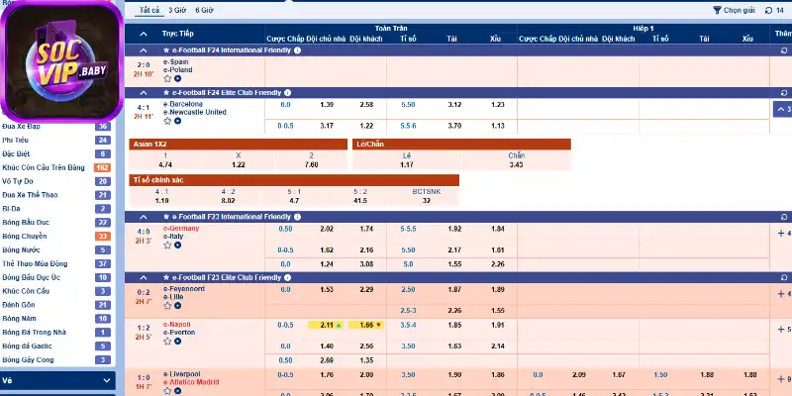Refresh the e-Football F24 Elite Club Friendly section
Viewport: 792px width, 396px height.
point(784,92)
